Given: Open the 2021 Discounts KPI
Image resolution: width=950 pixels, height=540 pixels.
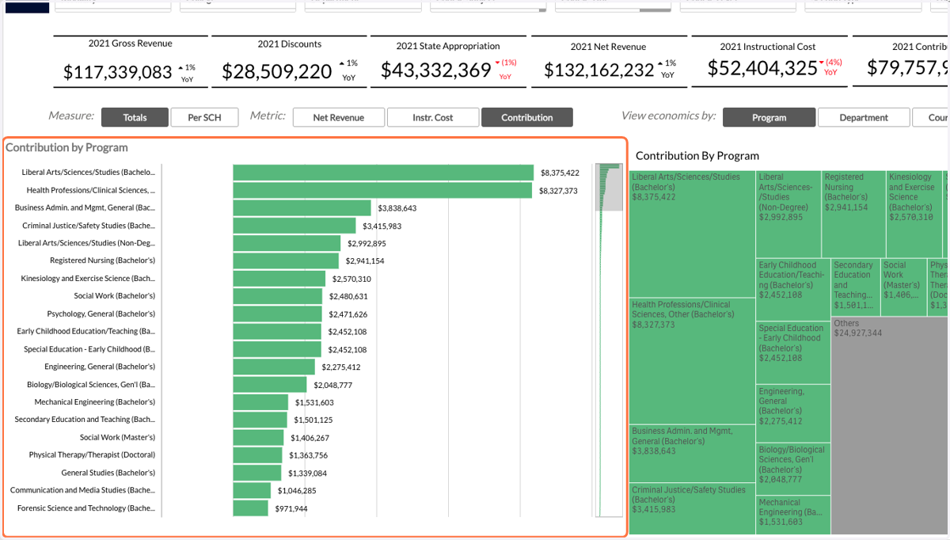Looking at the screenshot, I should coord(290,62).
